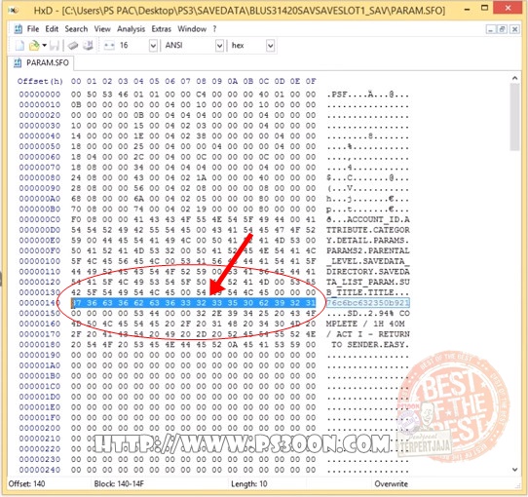Click the HxD document icon beside File
This screenshot has width=528, height=497.
pyautogui.click(x=19, y=29)
